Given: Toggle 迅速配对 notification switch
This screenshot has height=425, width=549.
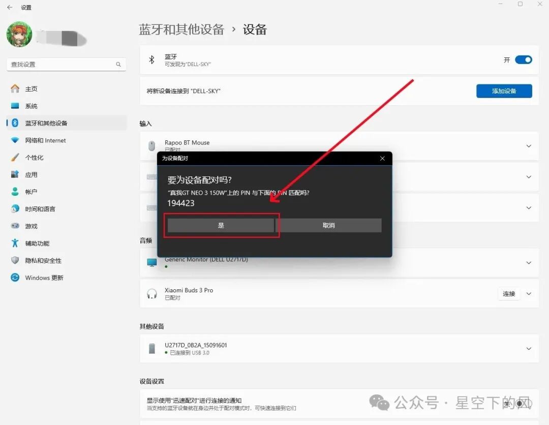Looking at the screenshot, I should click(523, 404).
